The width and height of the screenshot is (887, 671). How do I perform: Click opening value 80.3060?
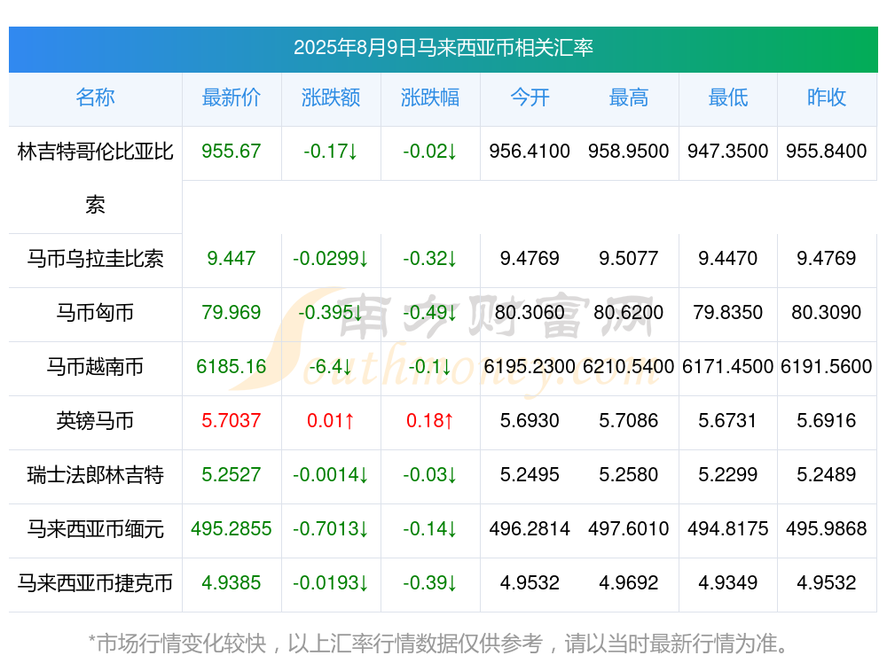click(530, 312)
